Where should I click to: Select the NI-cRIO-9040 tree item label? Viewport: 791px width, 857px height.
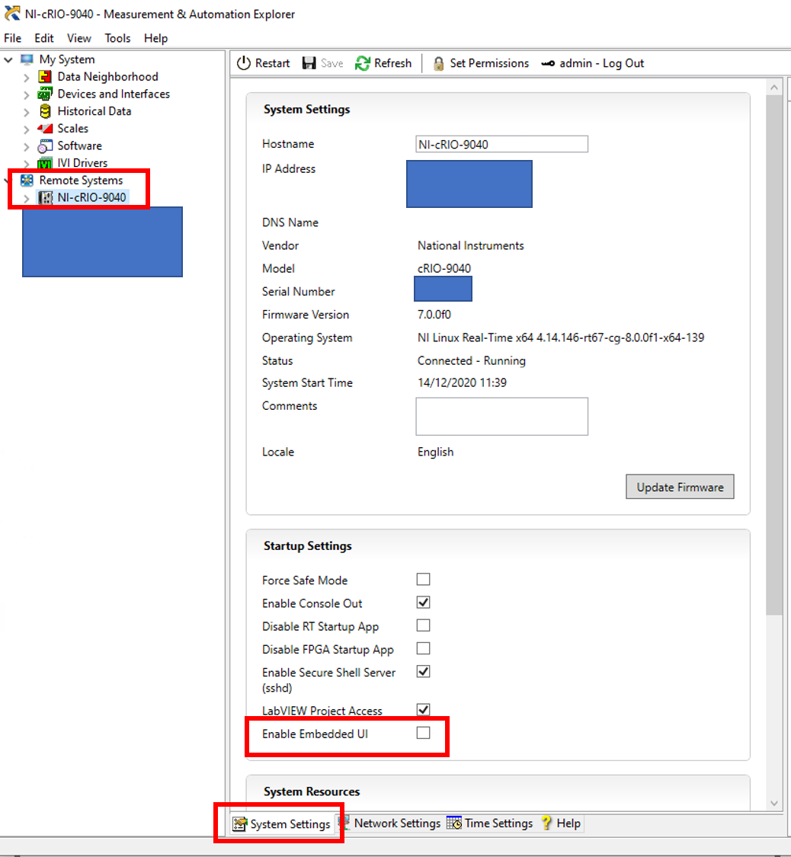92,197
